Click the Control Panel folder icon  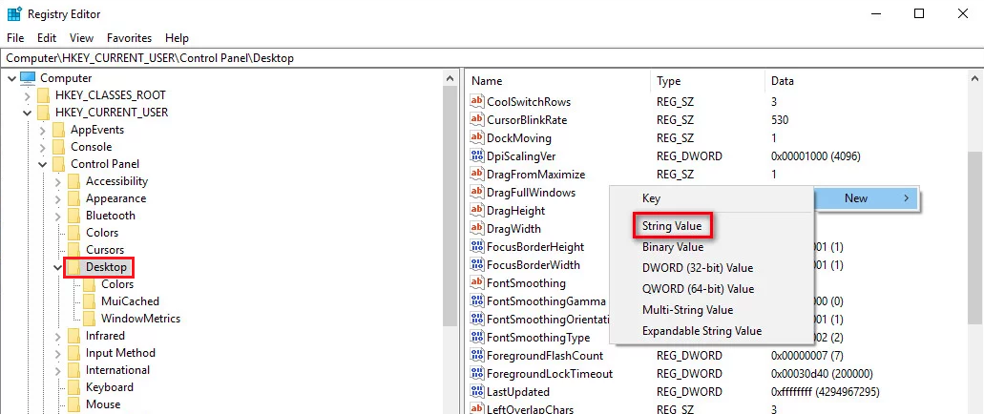[58, 164]
